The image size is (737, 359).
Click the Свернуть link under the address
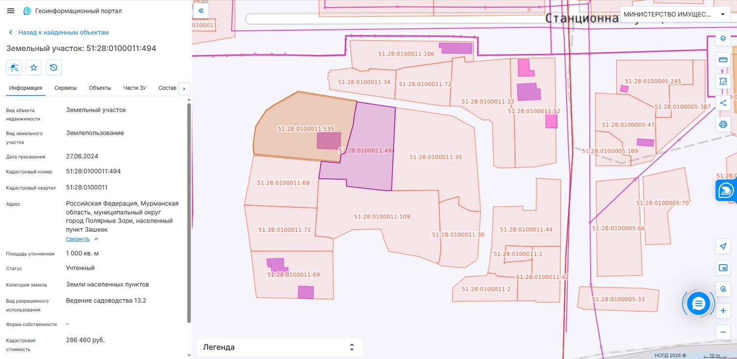78,239
